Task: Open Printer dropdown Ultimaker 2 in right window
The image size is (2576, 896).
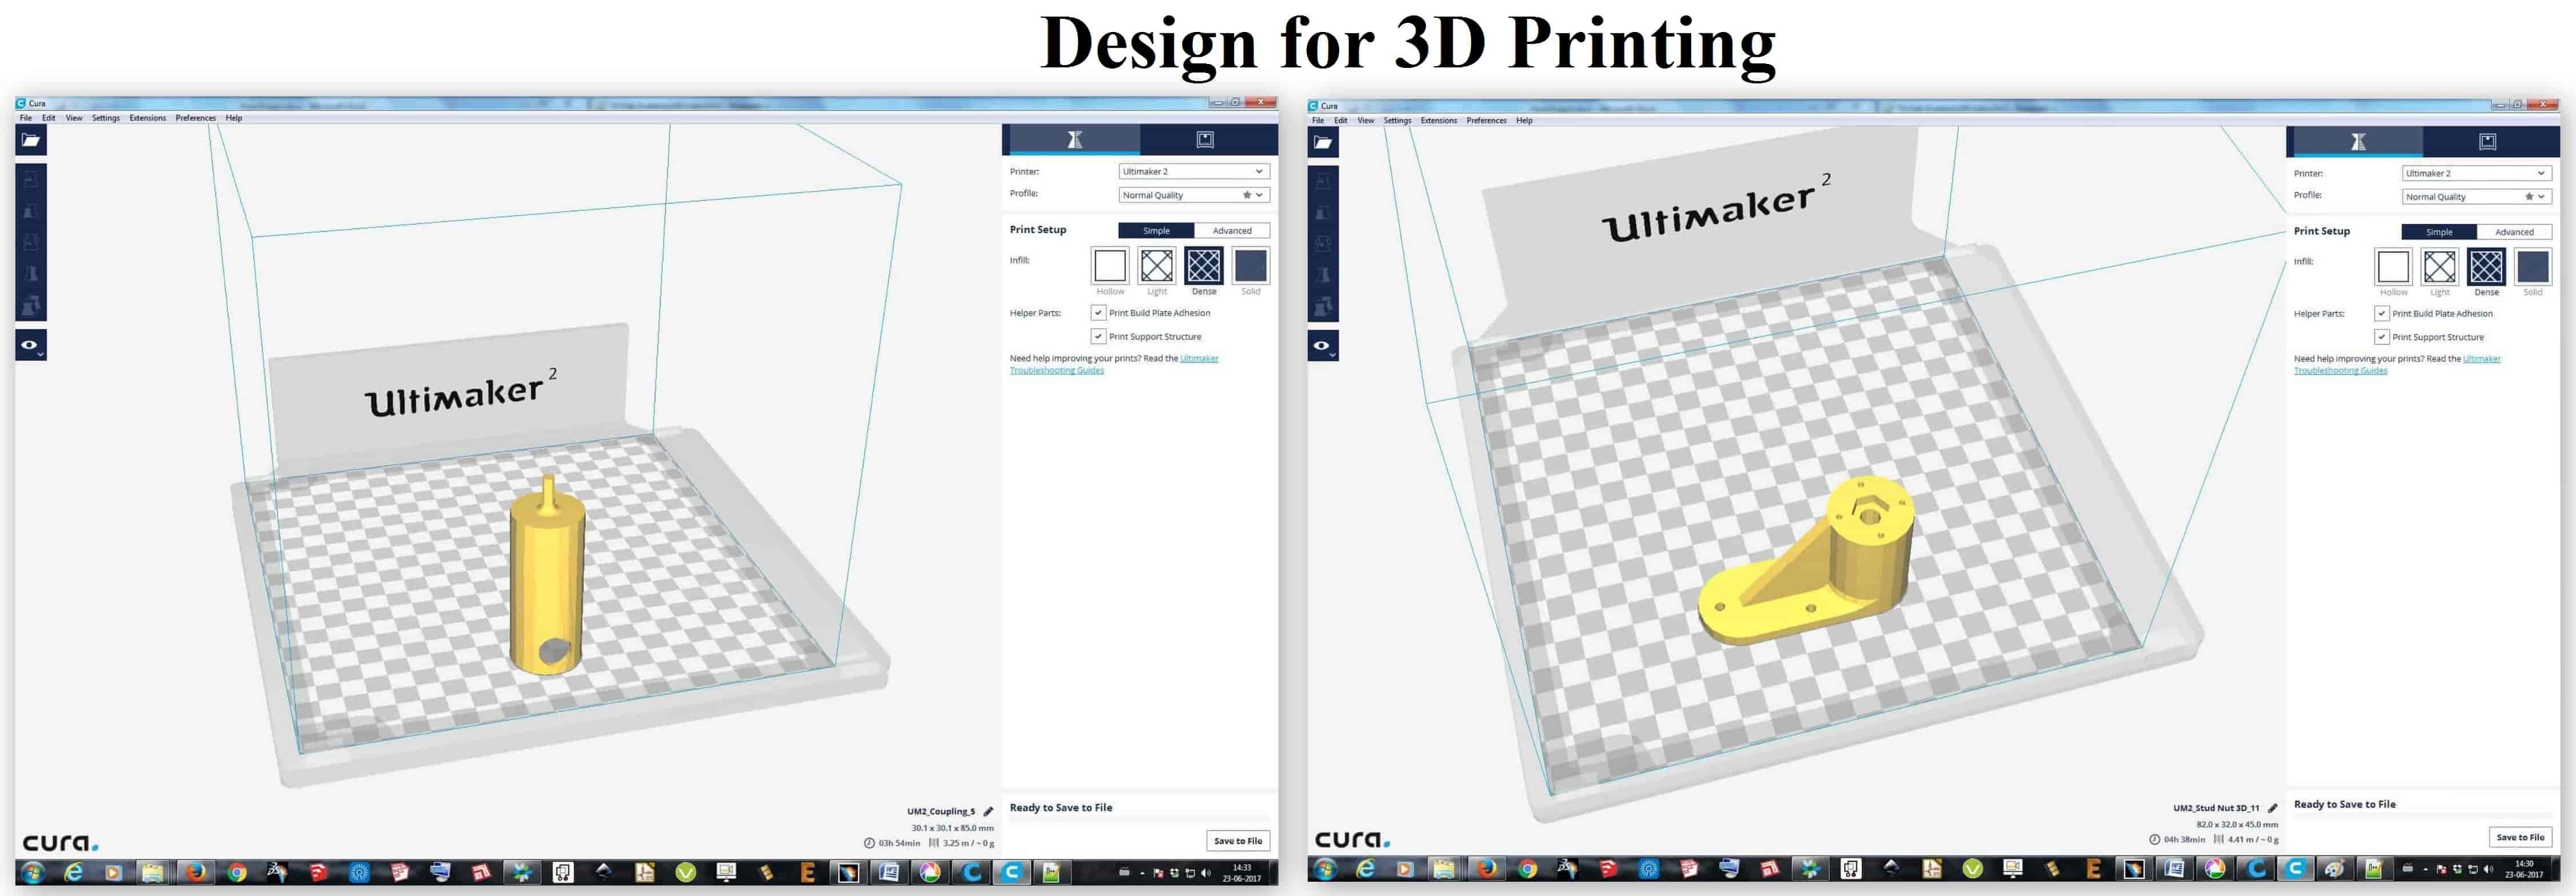Action: pyautogui.click(x=2477, y=173)
